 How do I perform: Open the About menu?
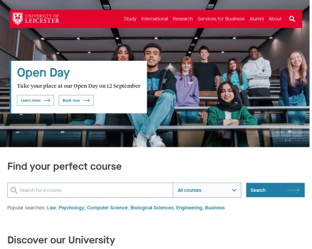[x=275, y=19]
